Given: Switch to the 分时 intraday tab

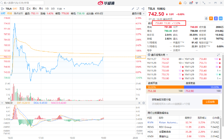Looking at the screenshot, I should coord(15,9).
